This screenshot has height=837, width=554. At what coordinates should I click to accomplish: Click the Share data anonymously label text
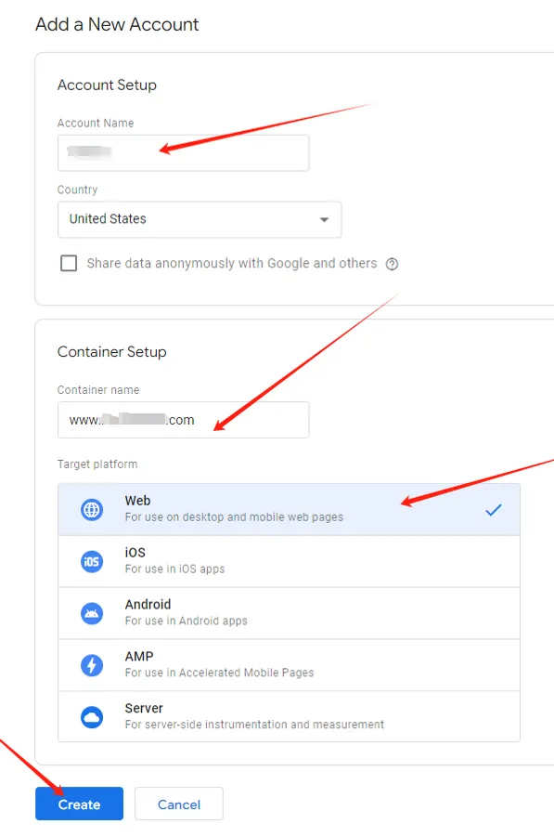point(232,263)
